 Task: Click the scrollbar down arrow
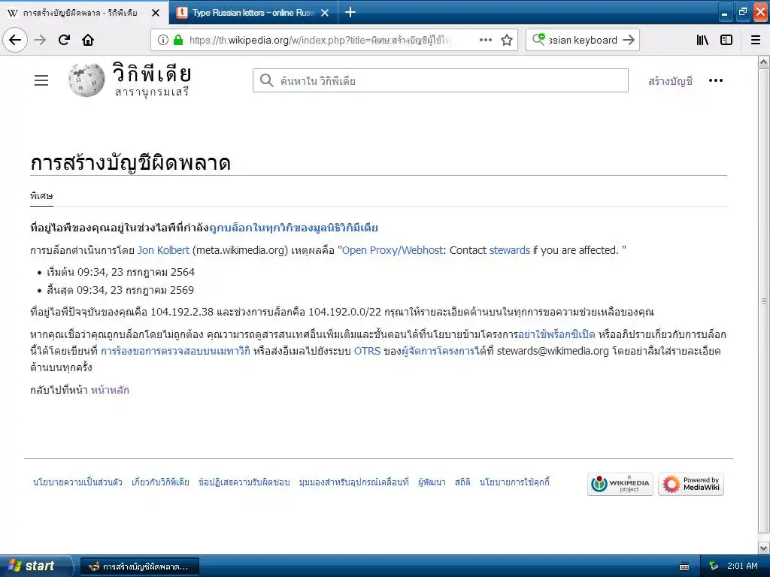pos(764,548)
